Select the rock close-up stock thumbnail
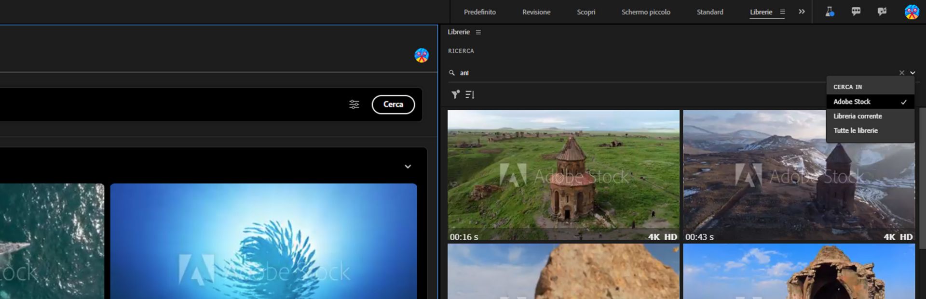 (563, 272)
